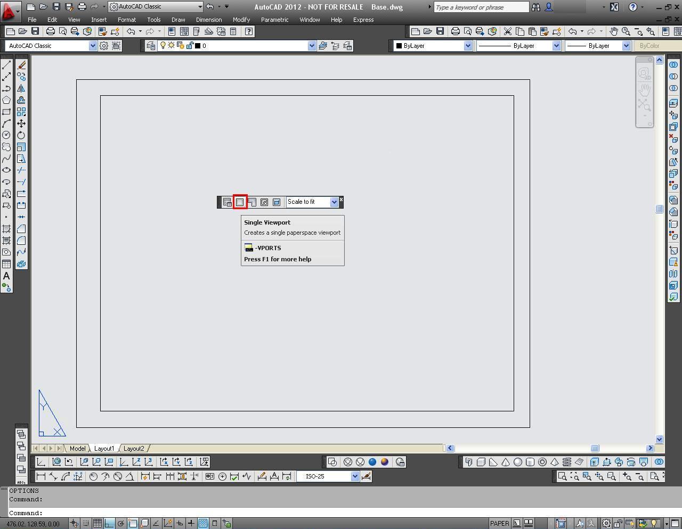Toggle Grid display in the status bar

pyautogui.click(x=97, y=524)
